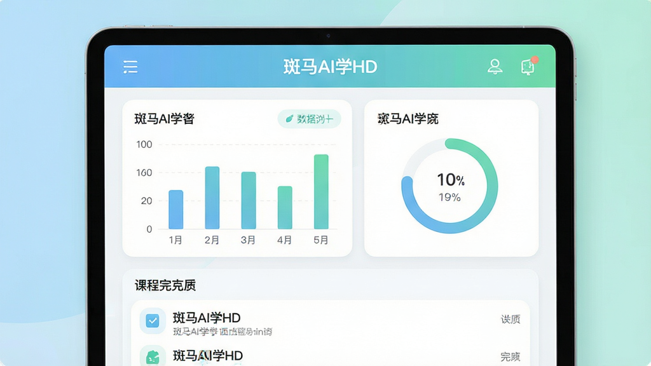Click the 160 y-axis label

144,173
